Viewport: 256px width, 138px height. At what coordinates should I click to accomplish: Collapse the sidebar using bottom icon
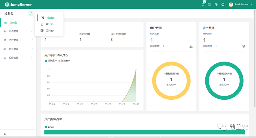[x=5, y=134]
